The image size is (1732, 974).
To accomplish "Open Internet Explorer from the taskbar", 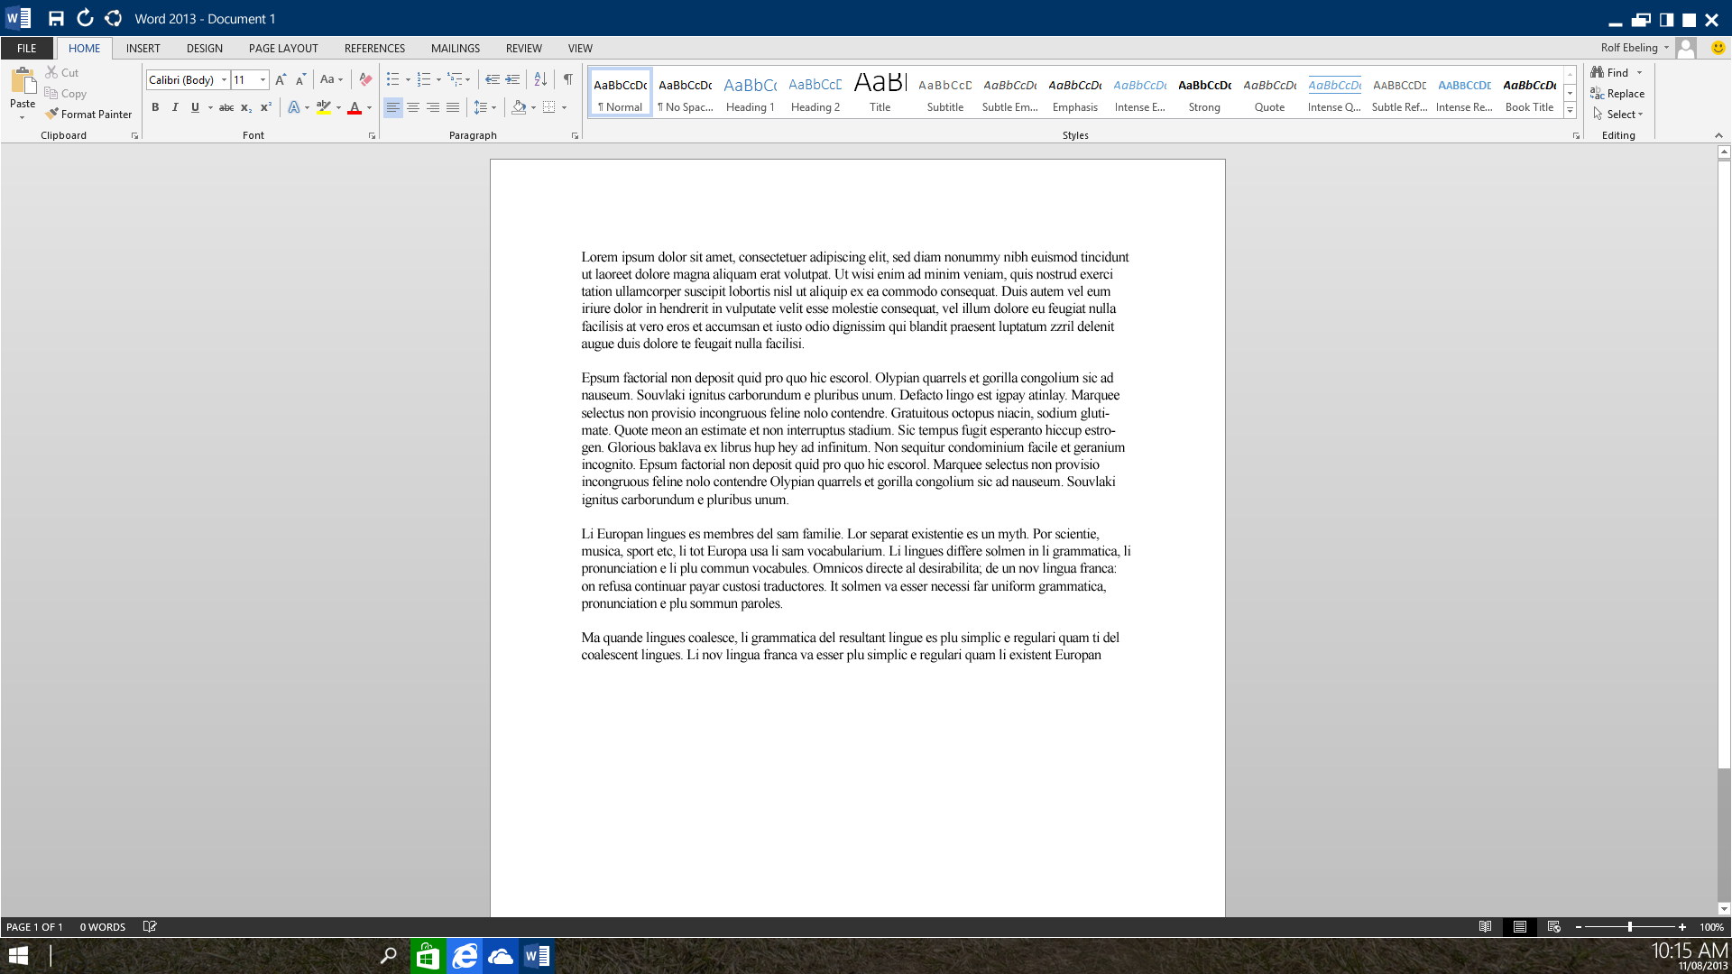I will 465,956.
